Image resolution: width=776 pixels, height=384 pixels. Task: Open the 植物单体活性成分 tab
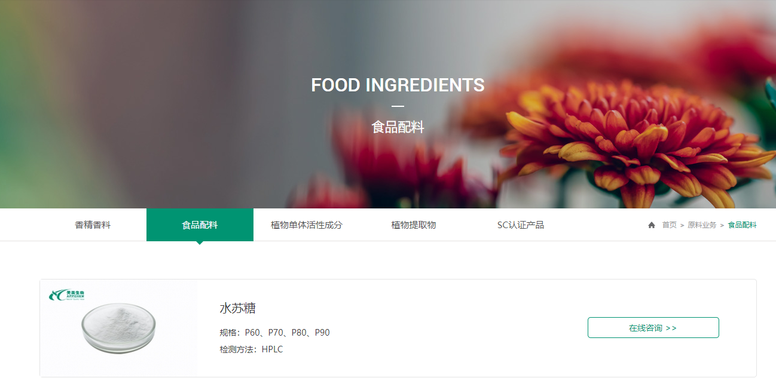coord(307,225)
